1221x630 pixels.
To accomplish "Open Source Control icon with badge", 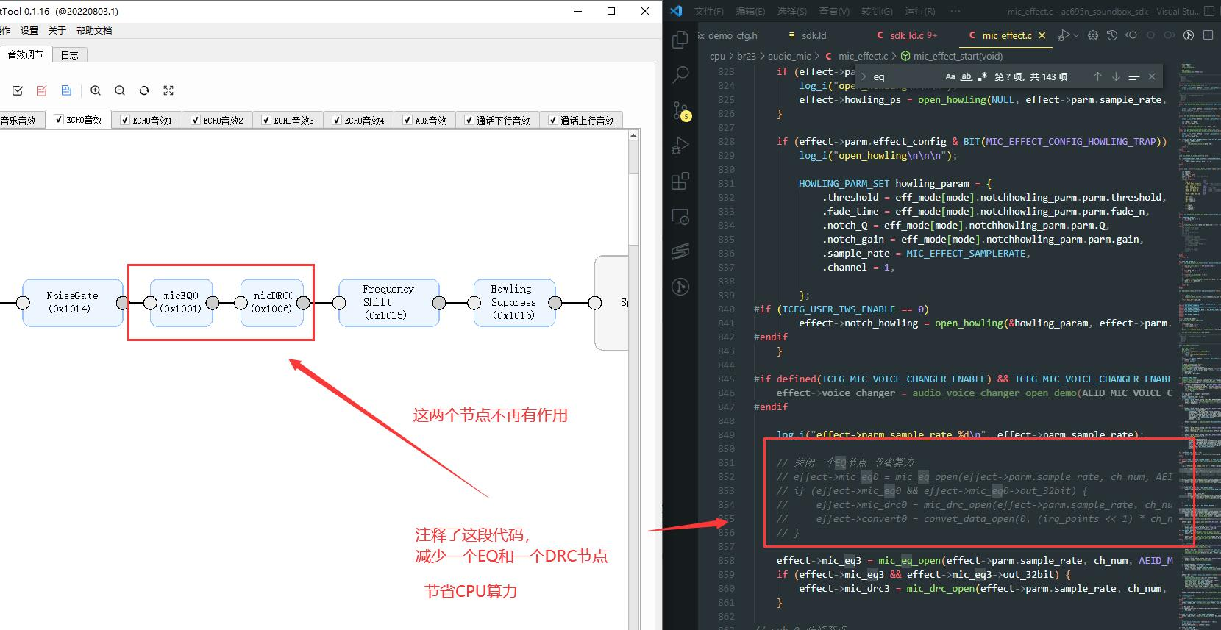I will [680, 110].
